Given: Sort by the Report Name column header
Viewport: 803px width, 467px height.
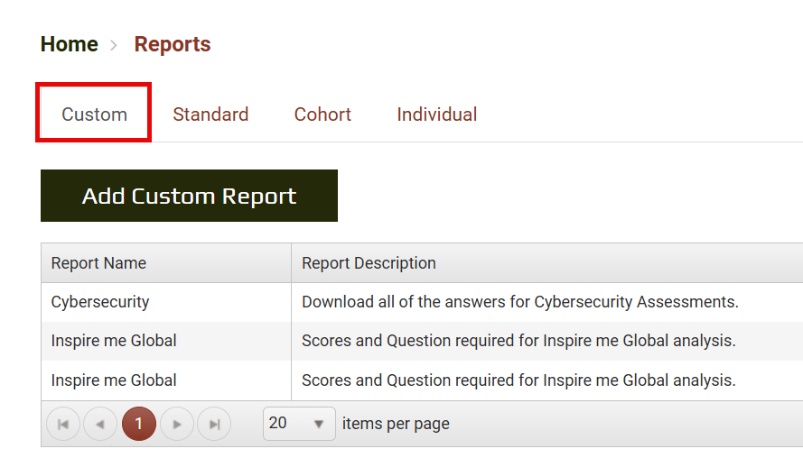Looking at the screenshot, I should 98,263.
